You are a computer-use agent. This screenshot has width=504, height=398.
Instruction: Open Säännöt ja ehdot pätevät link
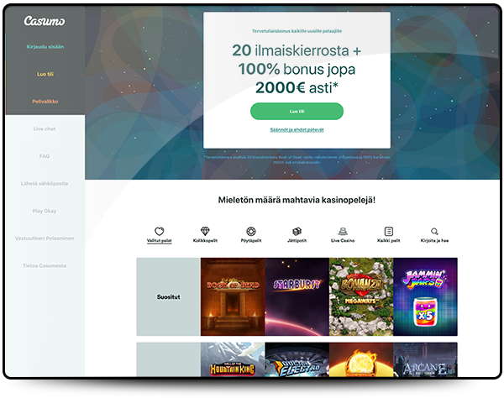pos(297,130)
